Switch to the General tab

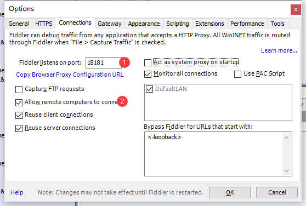[19, 24]
